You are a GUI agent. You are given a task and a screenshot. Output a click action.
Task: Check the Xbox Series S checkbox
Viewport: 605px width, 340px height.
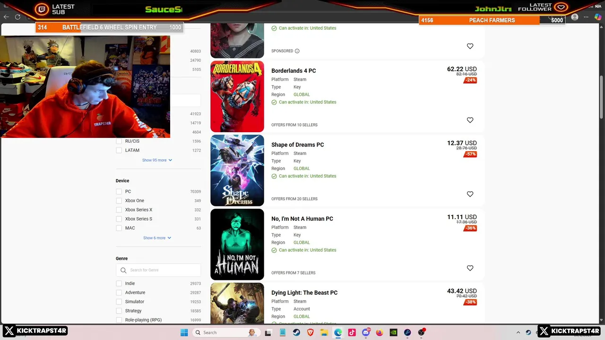point(119,219)
